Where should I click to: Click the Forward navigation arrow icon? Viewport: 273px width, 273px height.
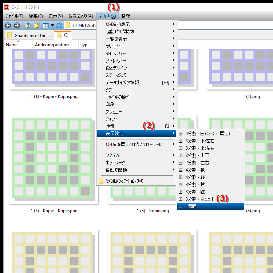point(17,25)
